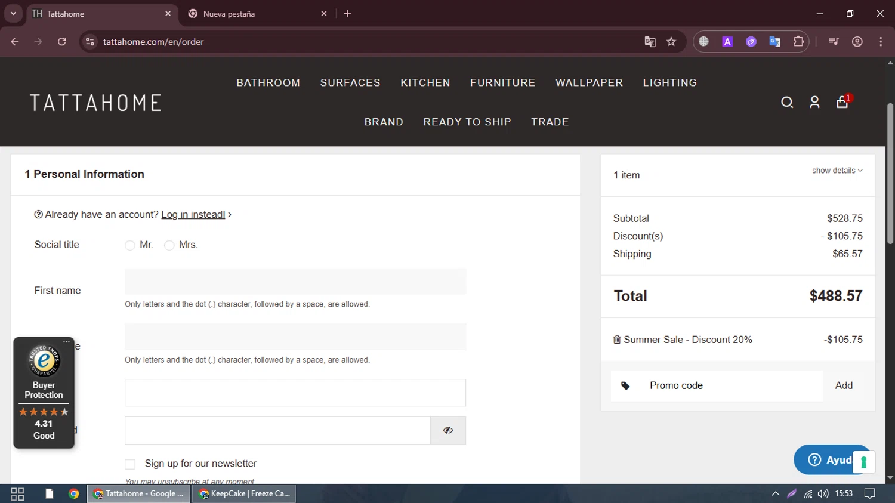895x503 pixels.
Task: Bookmark this page with the star icon
Action: [671, 42]
